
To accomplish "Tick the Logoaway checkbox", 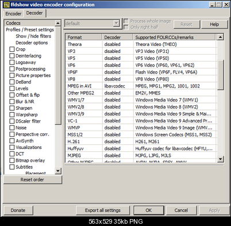I will (x=12, y=62).
